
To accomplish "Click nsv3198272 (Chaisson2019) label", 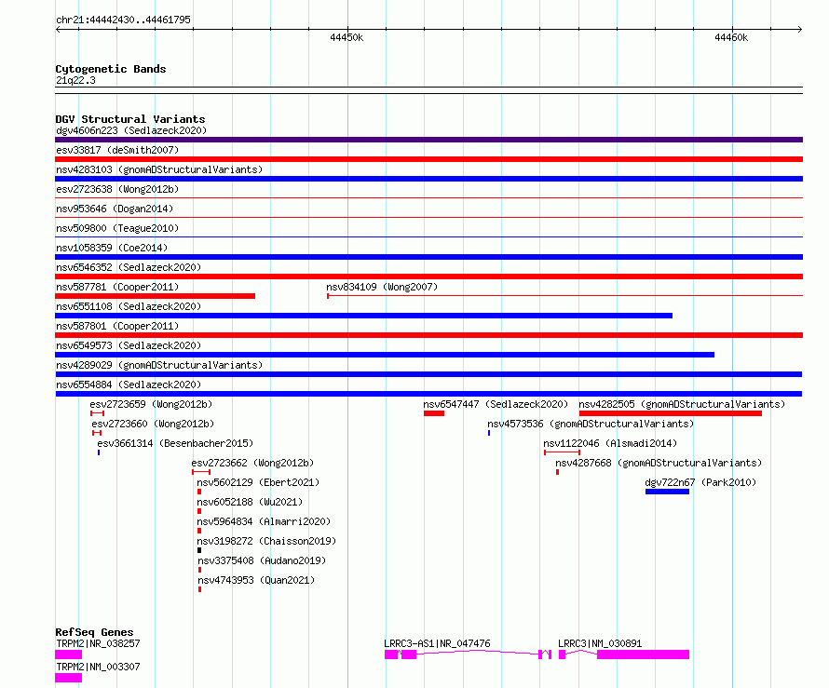I will (x=266, y=541).
